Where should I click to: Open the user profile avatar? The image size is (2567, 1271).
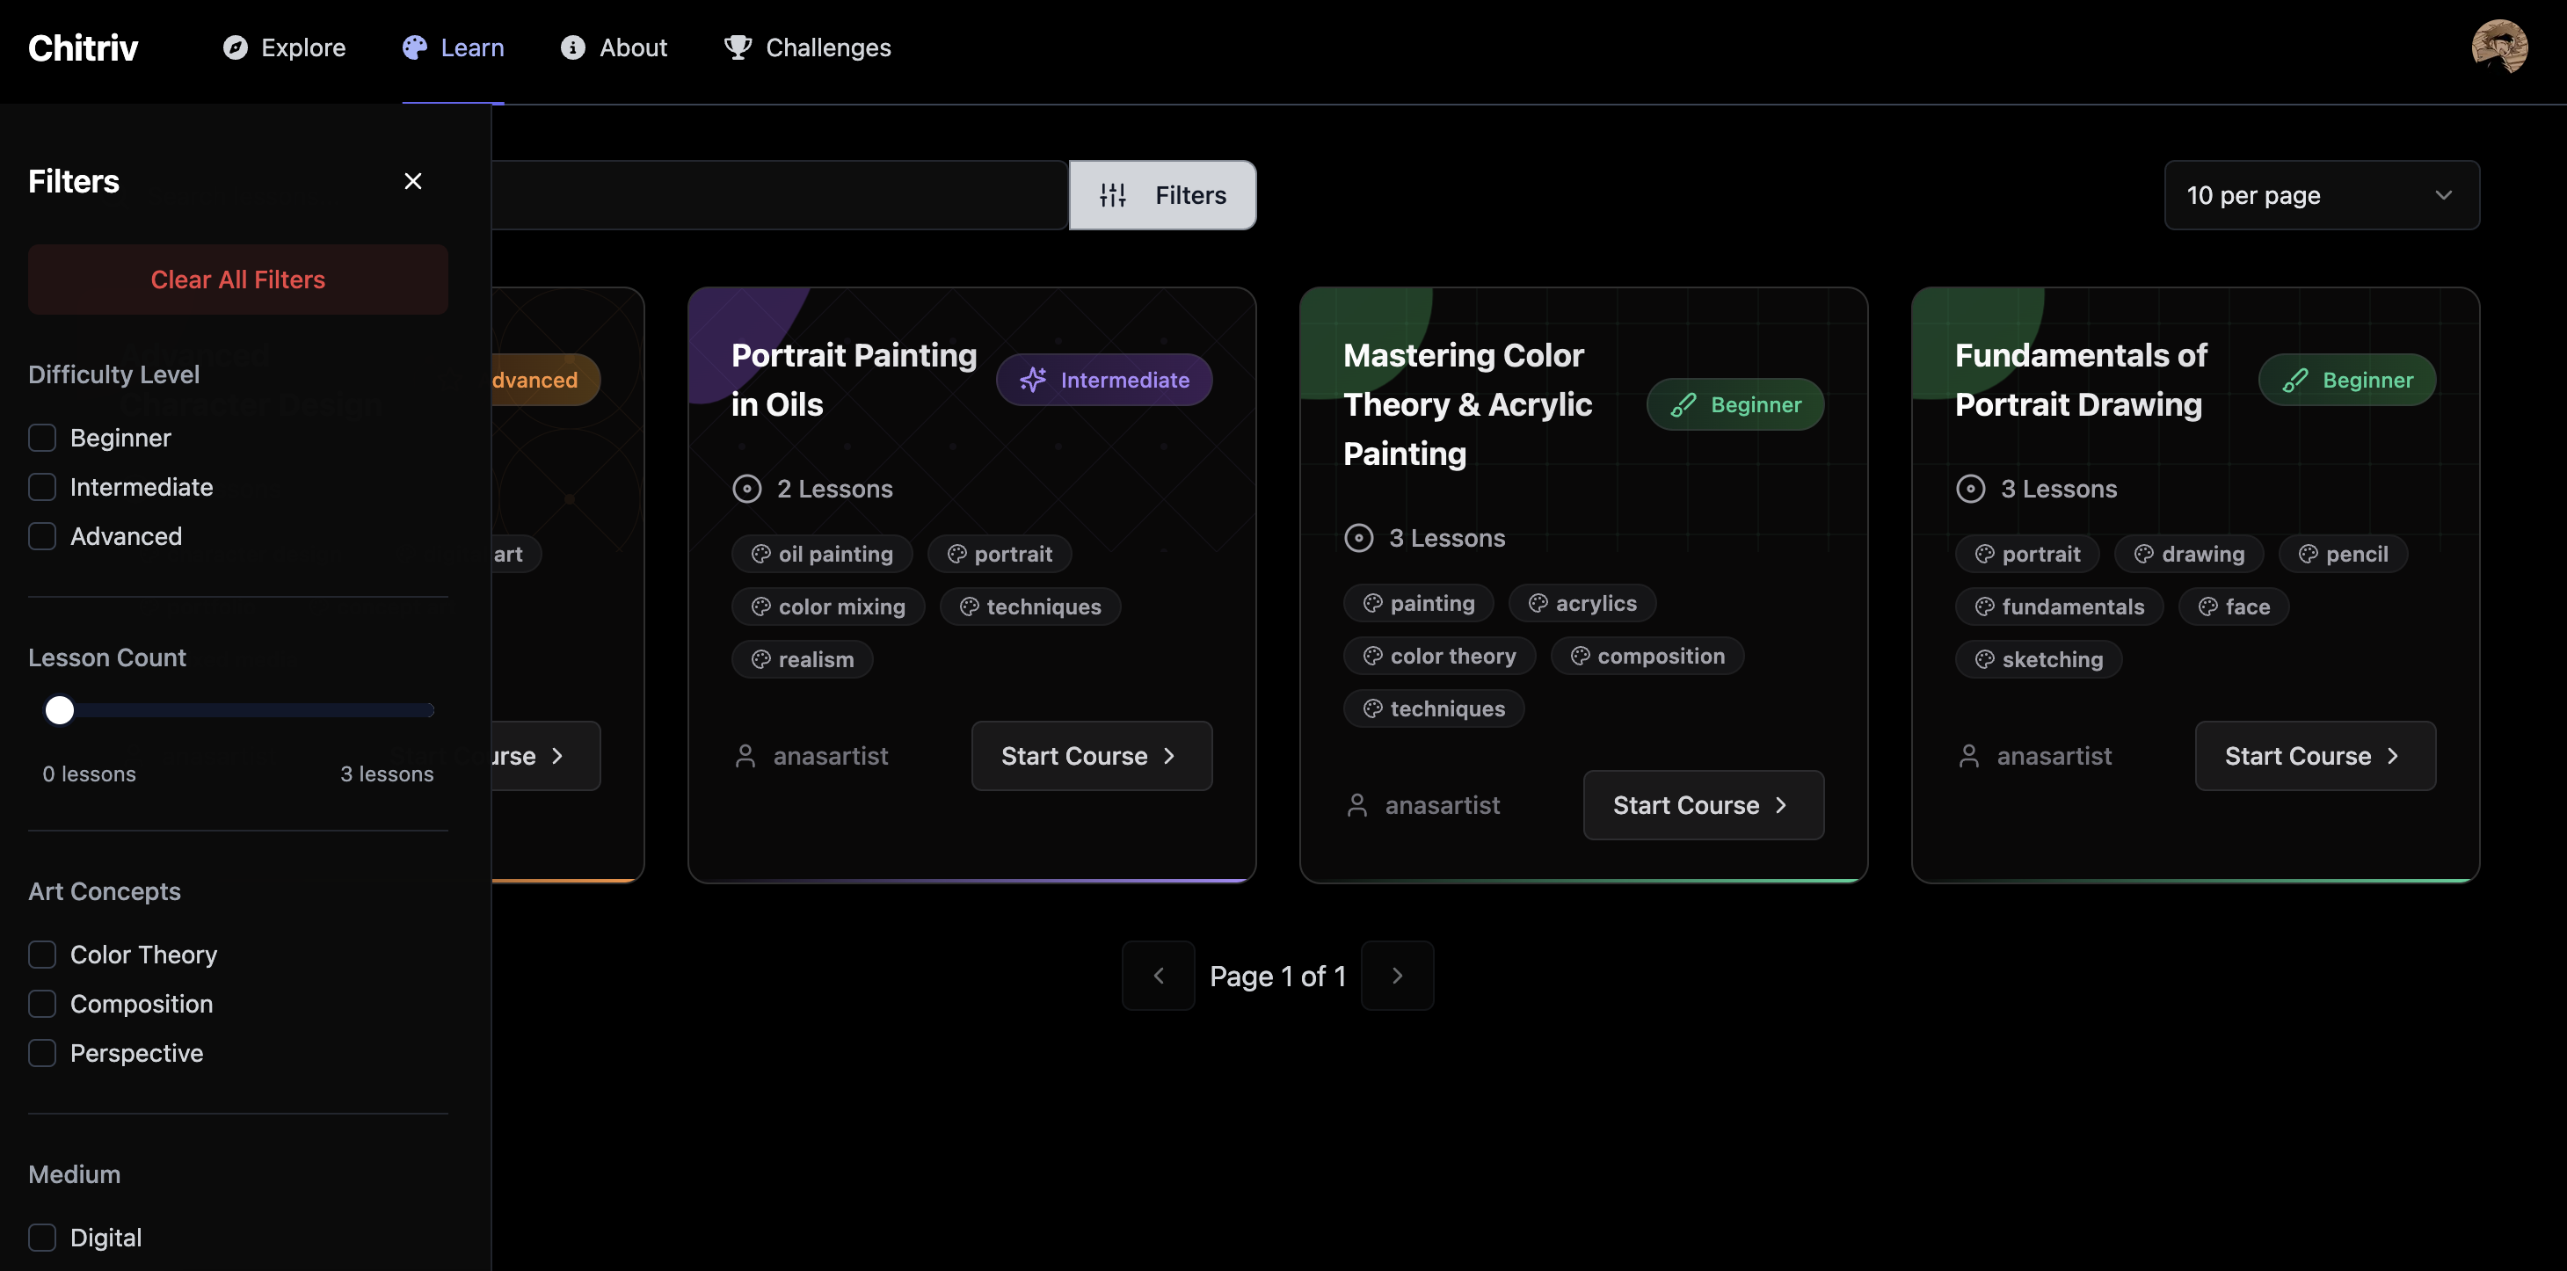coord(2498,47)
